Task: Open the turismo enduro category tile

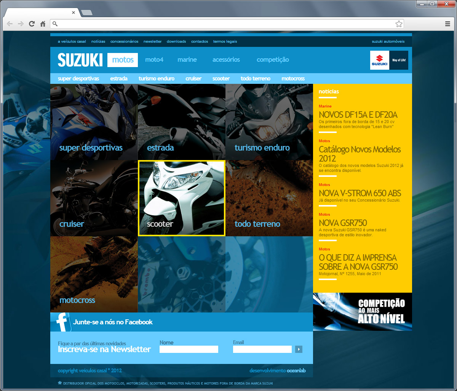Action: (269, 122)
